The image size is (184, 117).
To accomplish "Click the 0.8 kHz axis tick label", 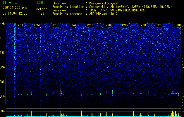I will 3,82.
